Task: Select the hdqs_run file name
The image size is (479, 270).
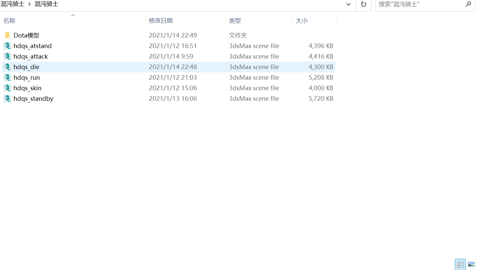Action: pyautogui.click(x=27, y=77)
